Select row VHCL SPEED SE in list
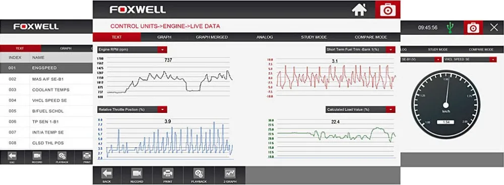Viewport: 504px width, 185px height. click(46, 100)
